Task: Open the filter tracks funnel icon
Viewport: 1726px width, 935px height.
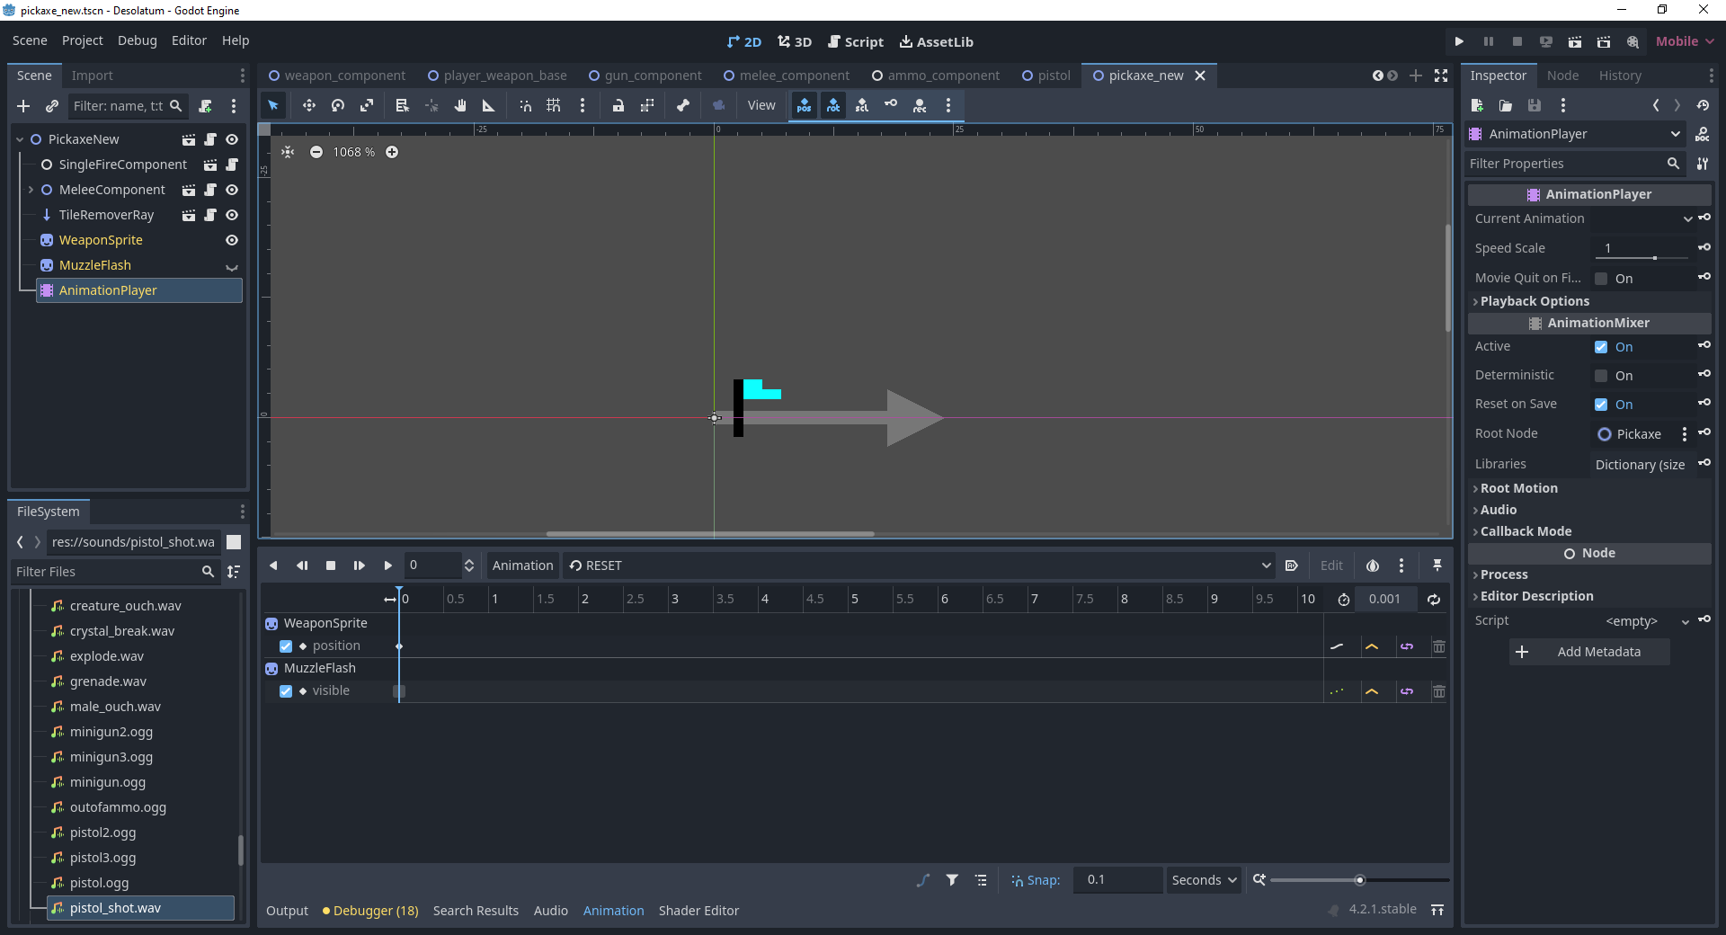Action: tap(952, 879)
